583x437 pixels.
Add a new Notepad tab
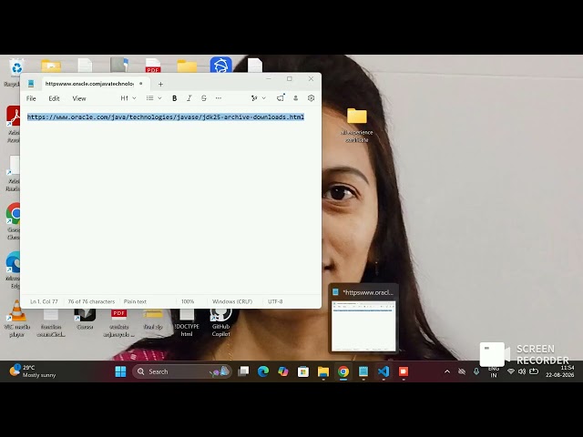160,85
